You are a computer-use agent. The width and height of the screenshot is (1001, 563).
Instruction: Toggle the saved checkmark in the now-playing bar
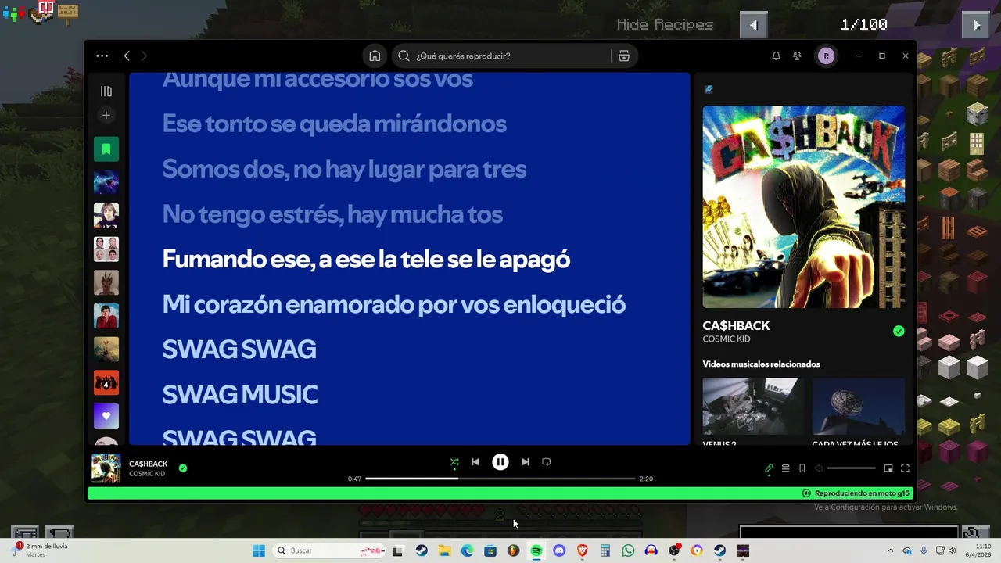(183, 468)
